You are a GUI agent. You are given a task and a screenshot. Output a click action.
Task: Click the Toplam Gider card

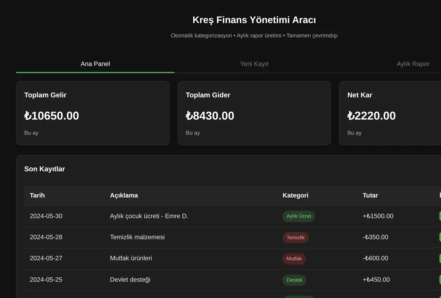(x=254, y=113)
